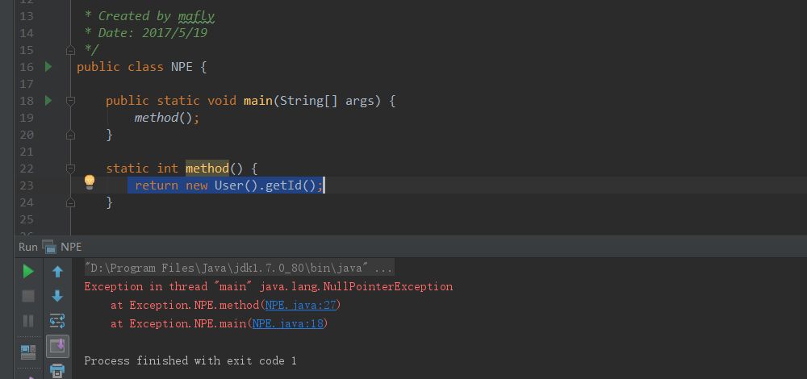Collapse the static method fold on line 22
The image size is (807, 379).
(x=70, y=169)
